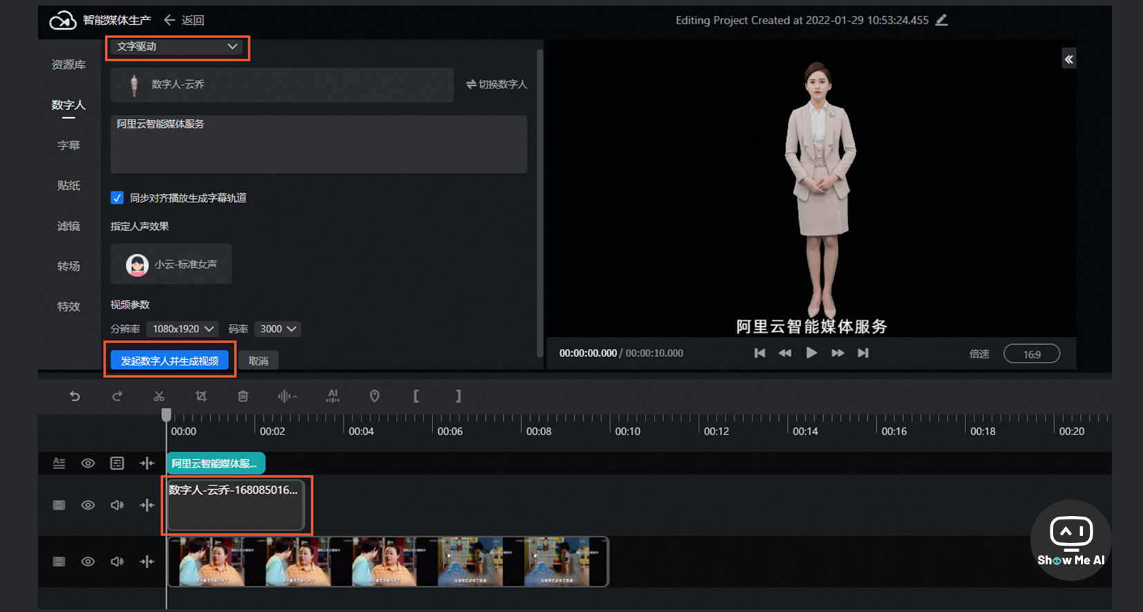The image size is (1143, 612).
Task: Open the 1080x1920 resolution dropdown
Action: pos(183,329)
